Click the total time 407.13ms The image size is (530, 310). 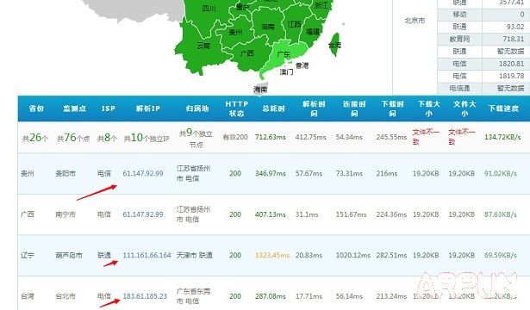tap(271, 214)
